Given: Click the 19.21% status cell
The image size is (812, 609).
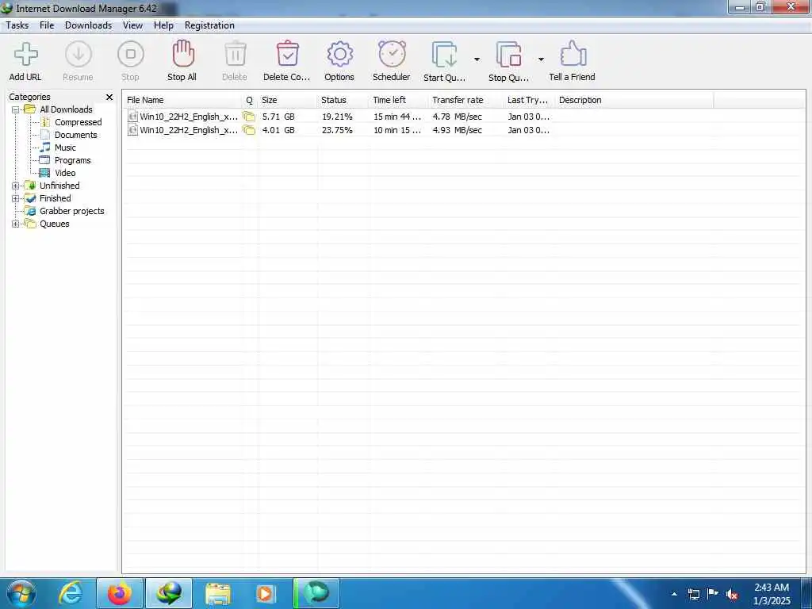Looking at the screenshot, I should pyautogui.click(x=337, y=117).
